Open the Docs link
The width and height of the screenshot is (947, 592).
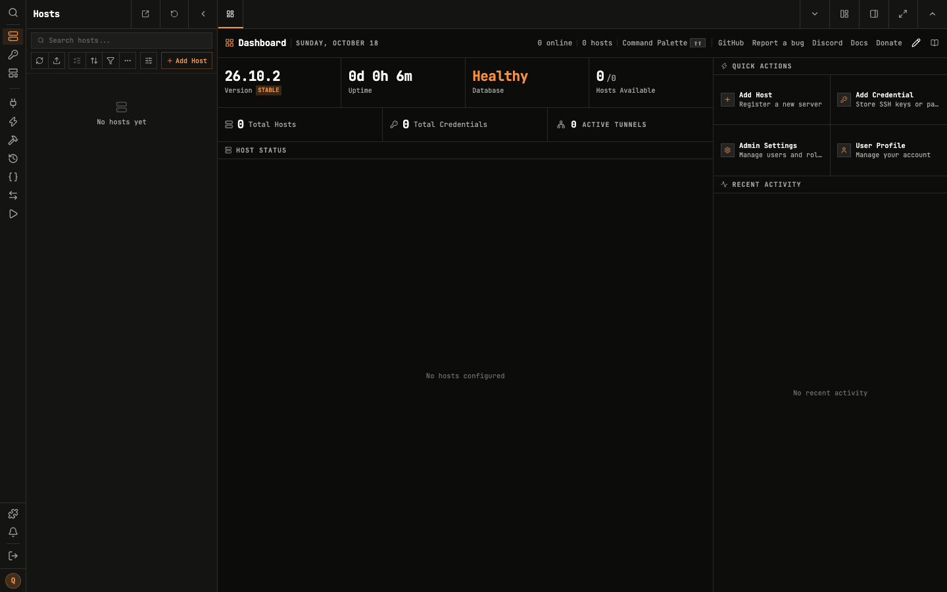(859, 43)
